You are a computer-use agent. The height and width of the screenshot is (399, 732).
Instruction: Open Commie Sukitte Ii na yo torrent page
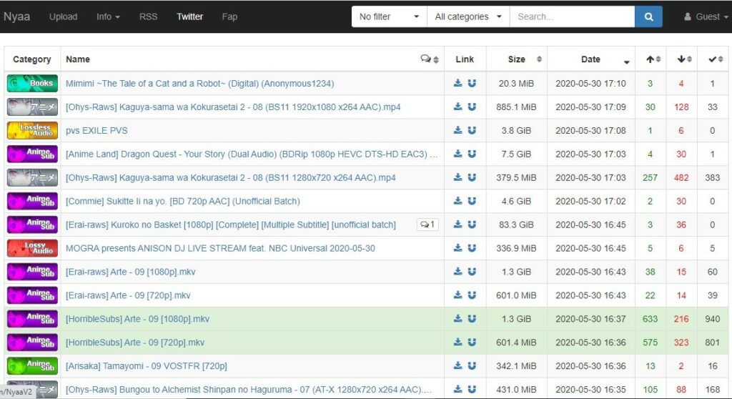182,202
